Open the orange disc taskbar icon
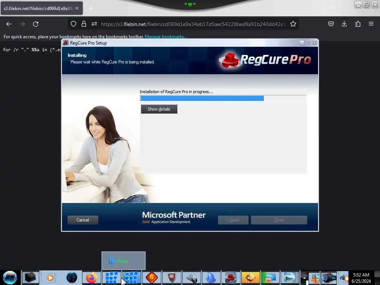The height and width of the screenshot is (285, 380). [250, 278]
